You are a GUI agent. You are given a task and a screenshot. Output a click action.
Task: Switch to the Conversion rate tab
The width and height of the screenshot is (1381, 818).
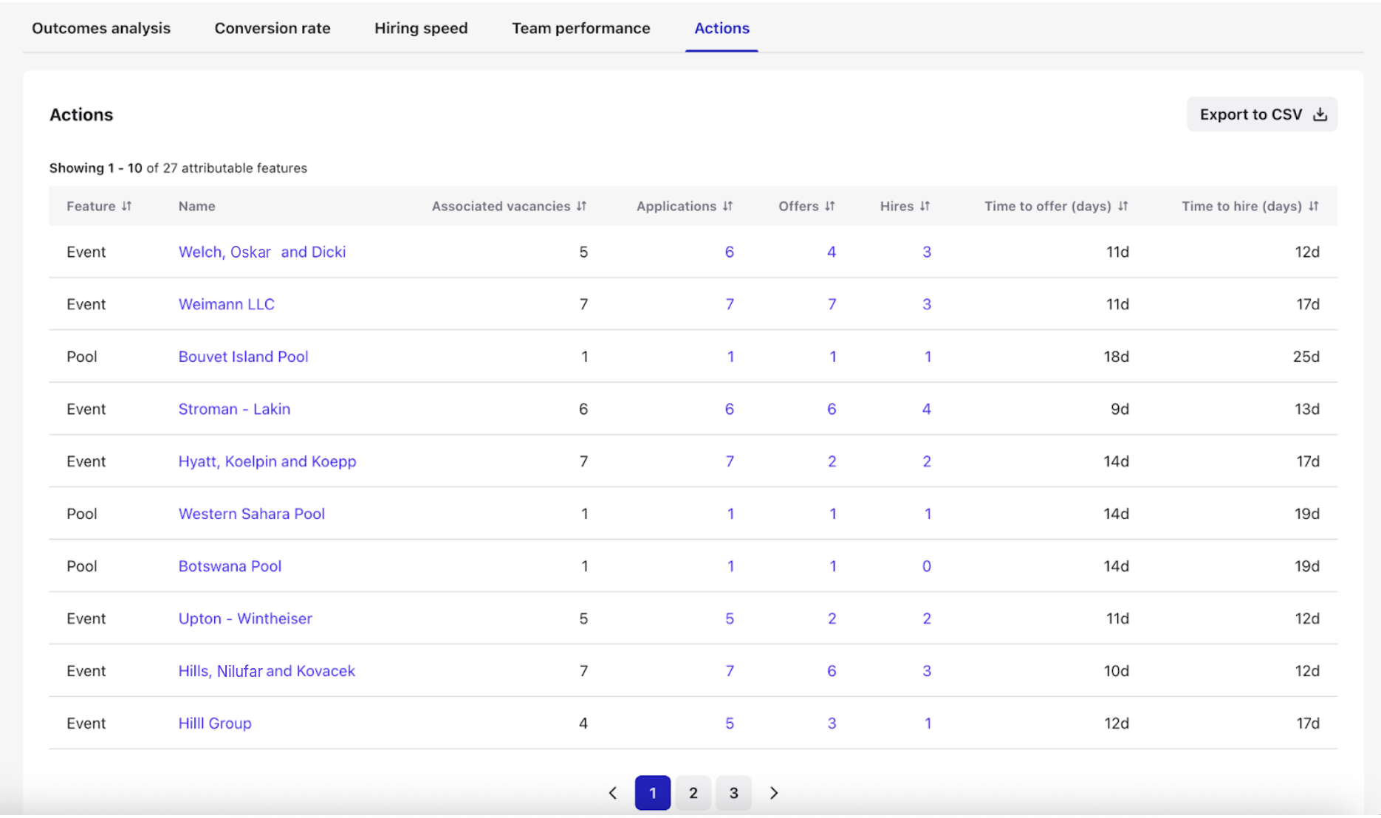(273, 28)
